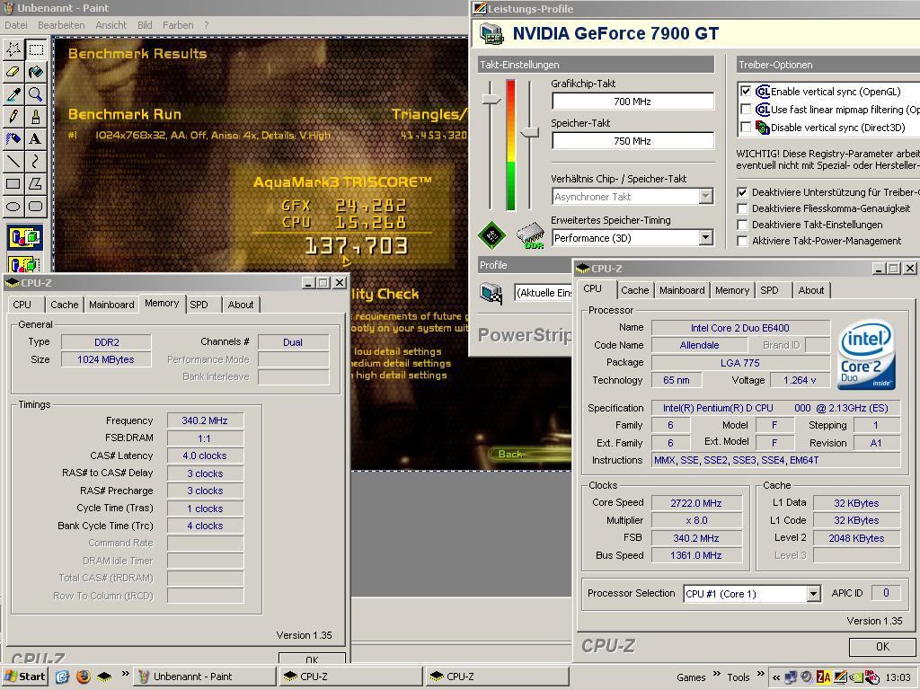Uncheck Deaktiviere Unterstützung für Treiber option
The width and height of the screenshot is (920, 690).
point(743,192)
